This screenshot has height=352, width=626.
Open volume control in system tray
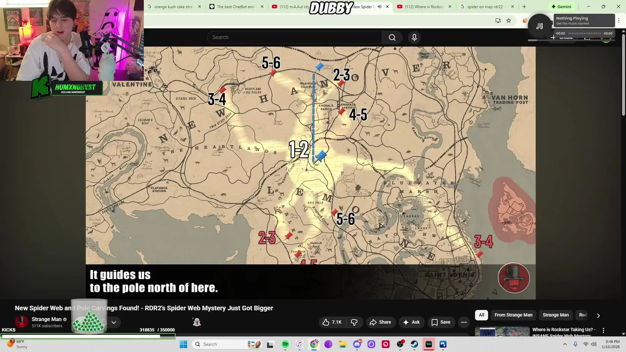[594, 344]
